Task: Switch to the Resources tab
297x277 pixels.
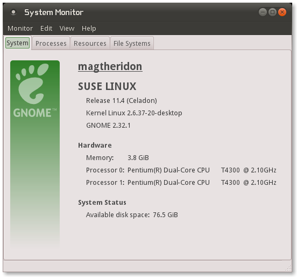Action: [90, 43]
